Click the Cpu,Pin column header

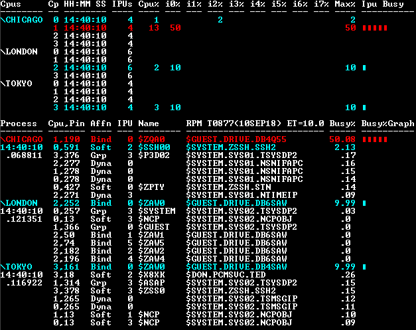[66, 124]
